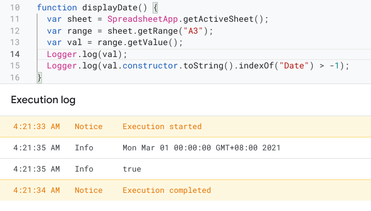Image resolution: width=371 pixels, height=211 pixels.
Task: Click the true log output
Action: pyautogui.click(x=132, y=169)
